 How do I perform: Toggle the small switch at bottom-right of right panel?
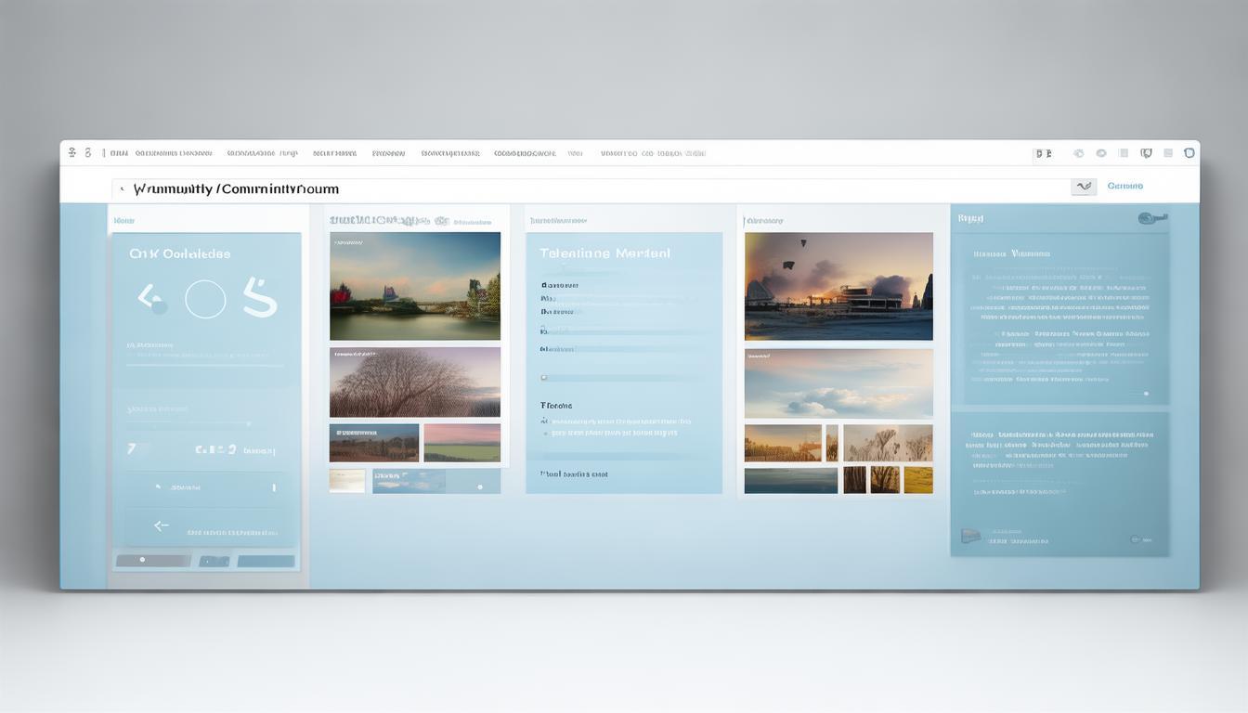tap(1135, 539)
